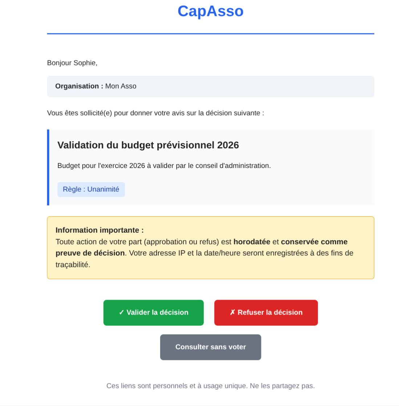
Task: Expand the decision details card
Action: 211,167
